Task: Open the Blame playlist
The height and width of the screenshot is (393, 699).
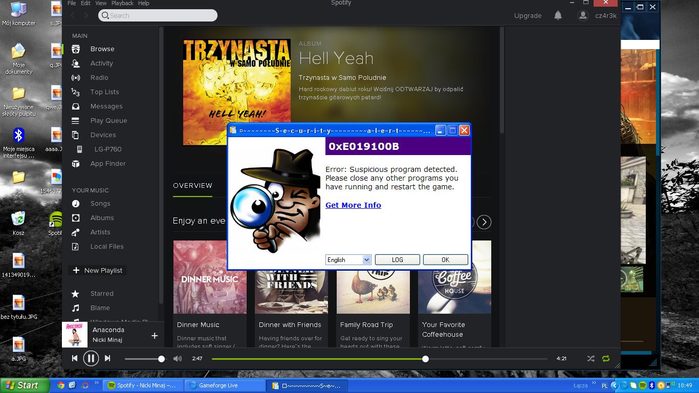Action: (100, 308)
